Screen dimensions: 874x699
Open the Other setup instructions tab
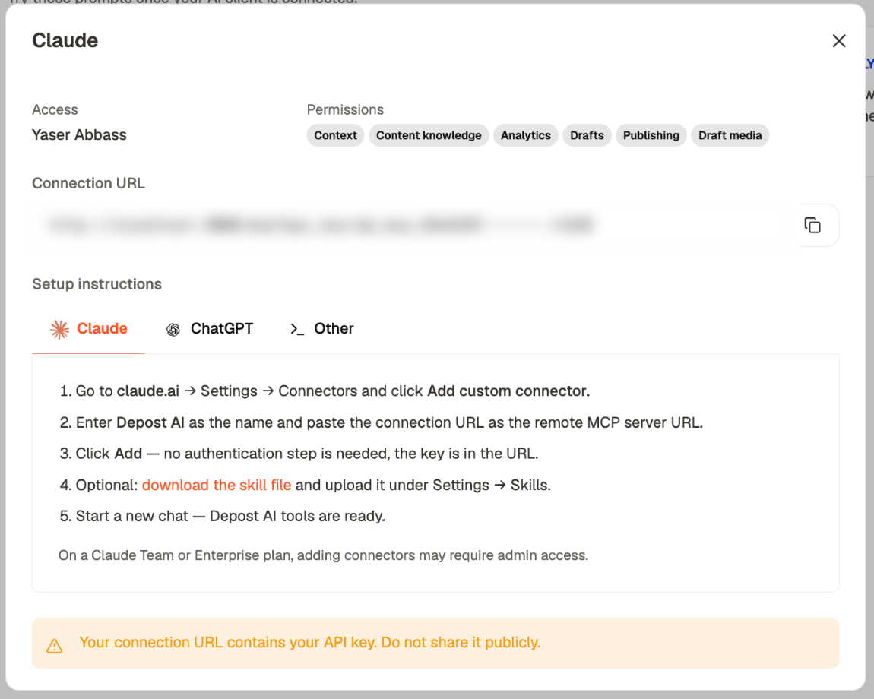pyautogui.click(x=321, y=329)
